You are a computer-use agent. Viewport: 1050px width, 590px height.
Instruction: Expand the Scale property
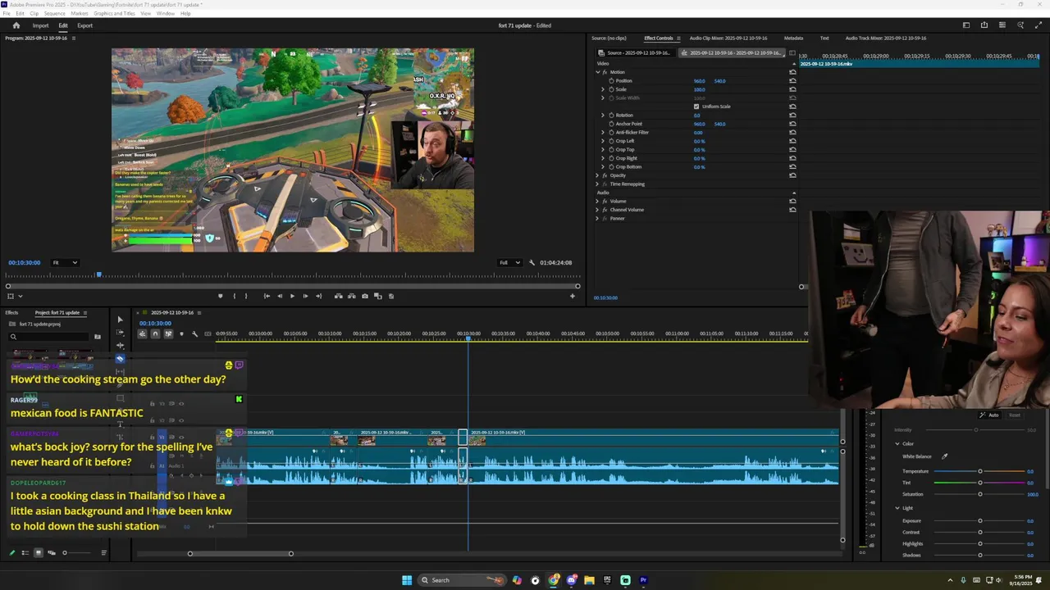(603, 89)
